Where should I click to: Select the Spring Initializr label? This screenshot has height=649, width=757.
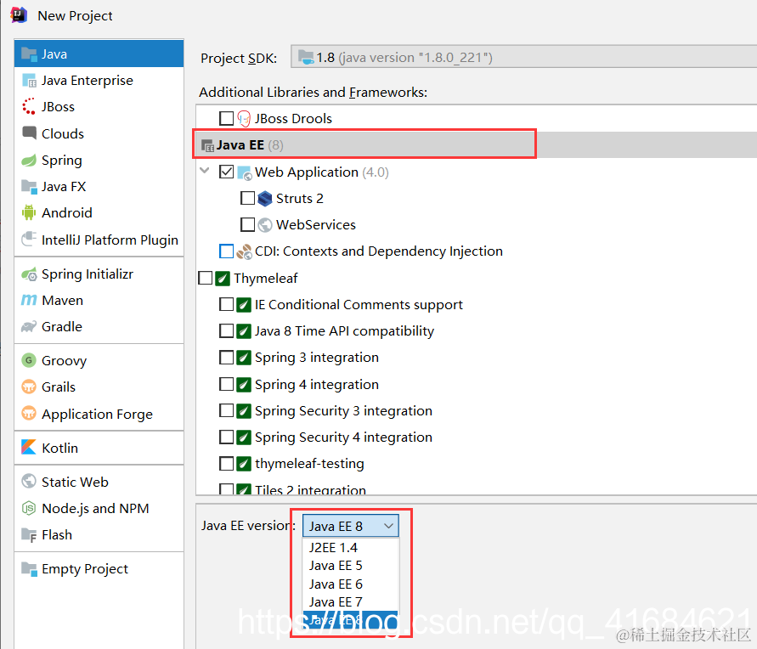click(88, 274)
